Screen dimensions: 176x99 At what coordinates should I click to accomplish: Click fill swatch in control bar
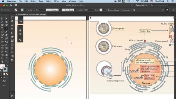pos(16,10)
